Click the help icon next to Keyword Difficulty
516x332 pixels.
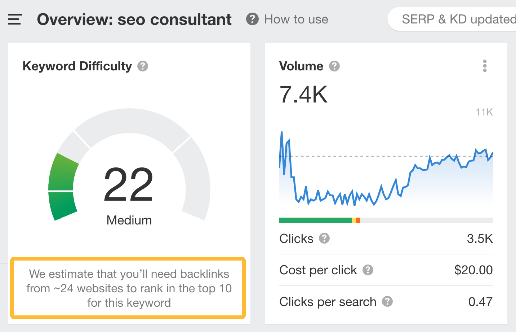[x=142, y=66]
